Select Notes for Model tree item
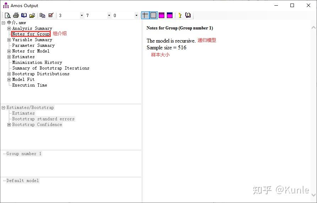 31,51
